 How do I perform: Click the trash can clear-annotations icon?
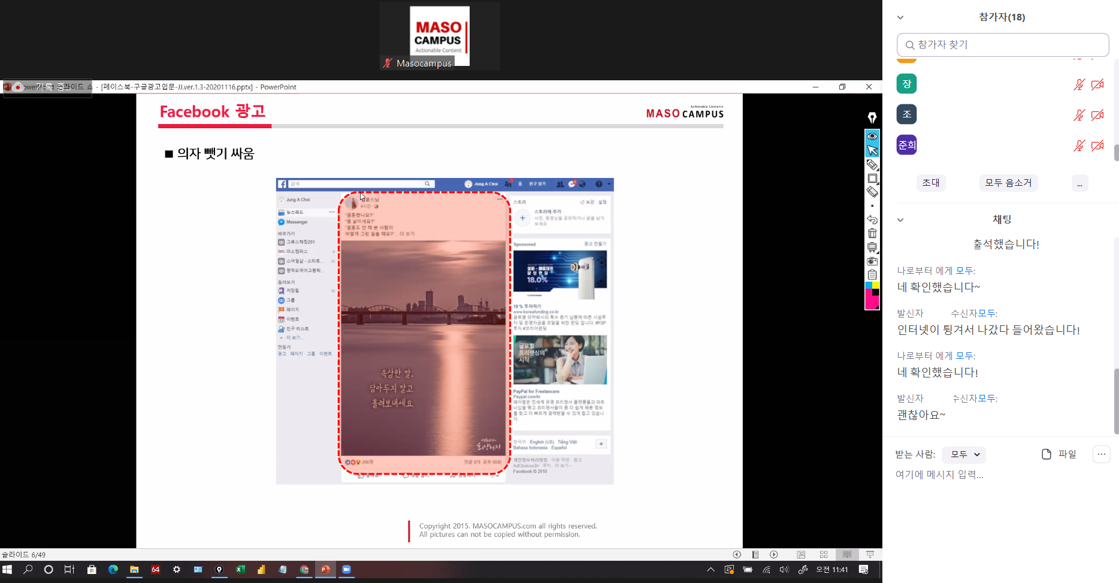pyautogui.click(x=872, y=233)
